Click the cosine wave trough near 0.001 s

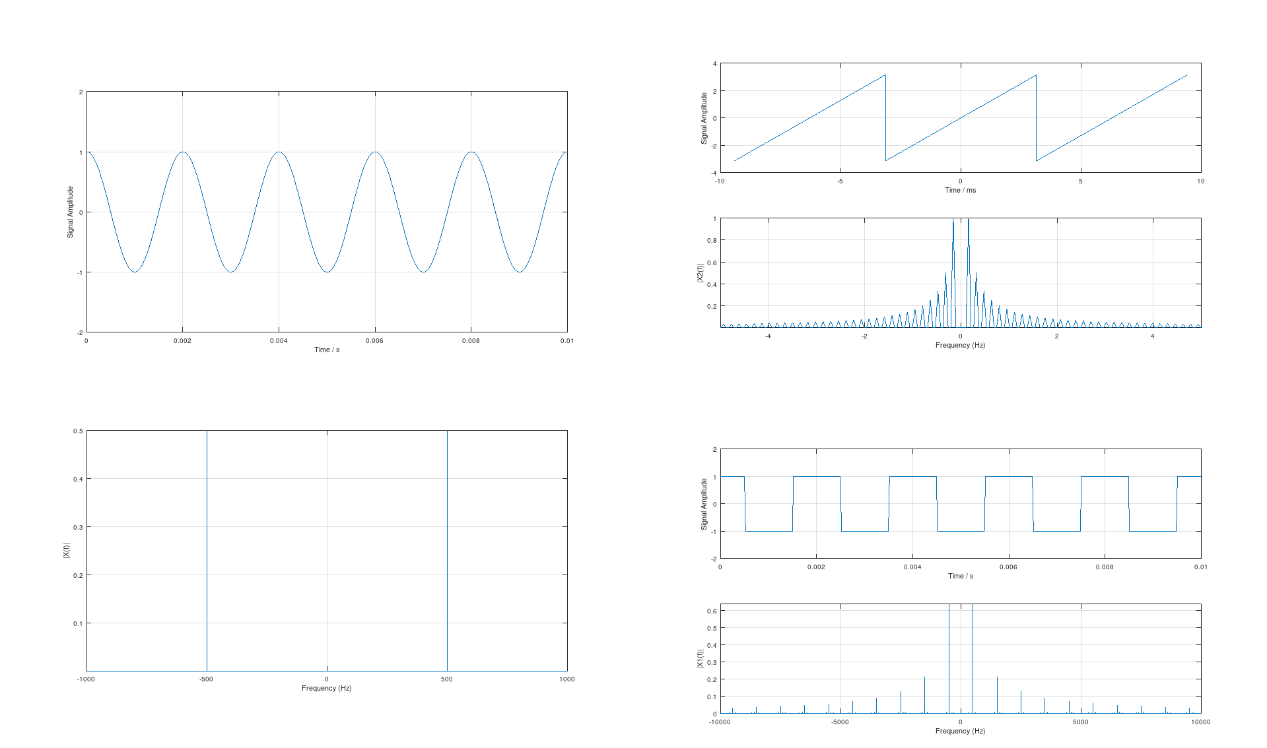[x=135, y=272]
